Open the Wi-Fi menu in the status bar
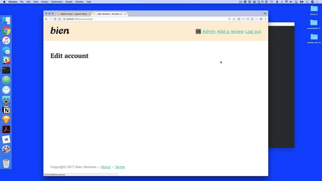The image size is (322, 181). pos(286,2)
